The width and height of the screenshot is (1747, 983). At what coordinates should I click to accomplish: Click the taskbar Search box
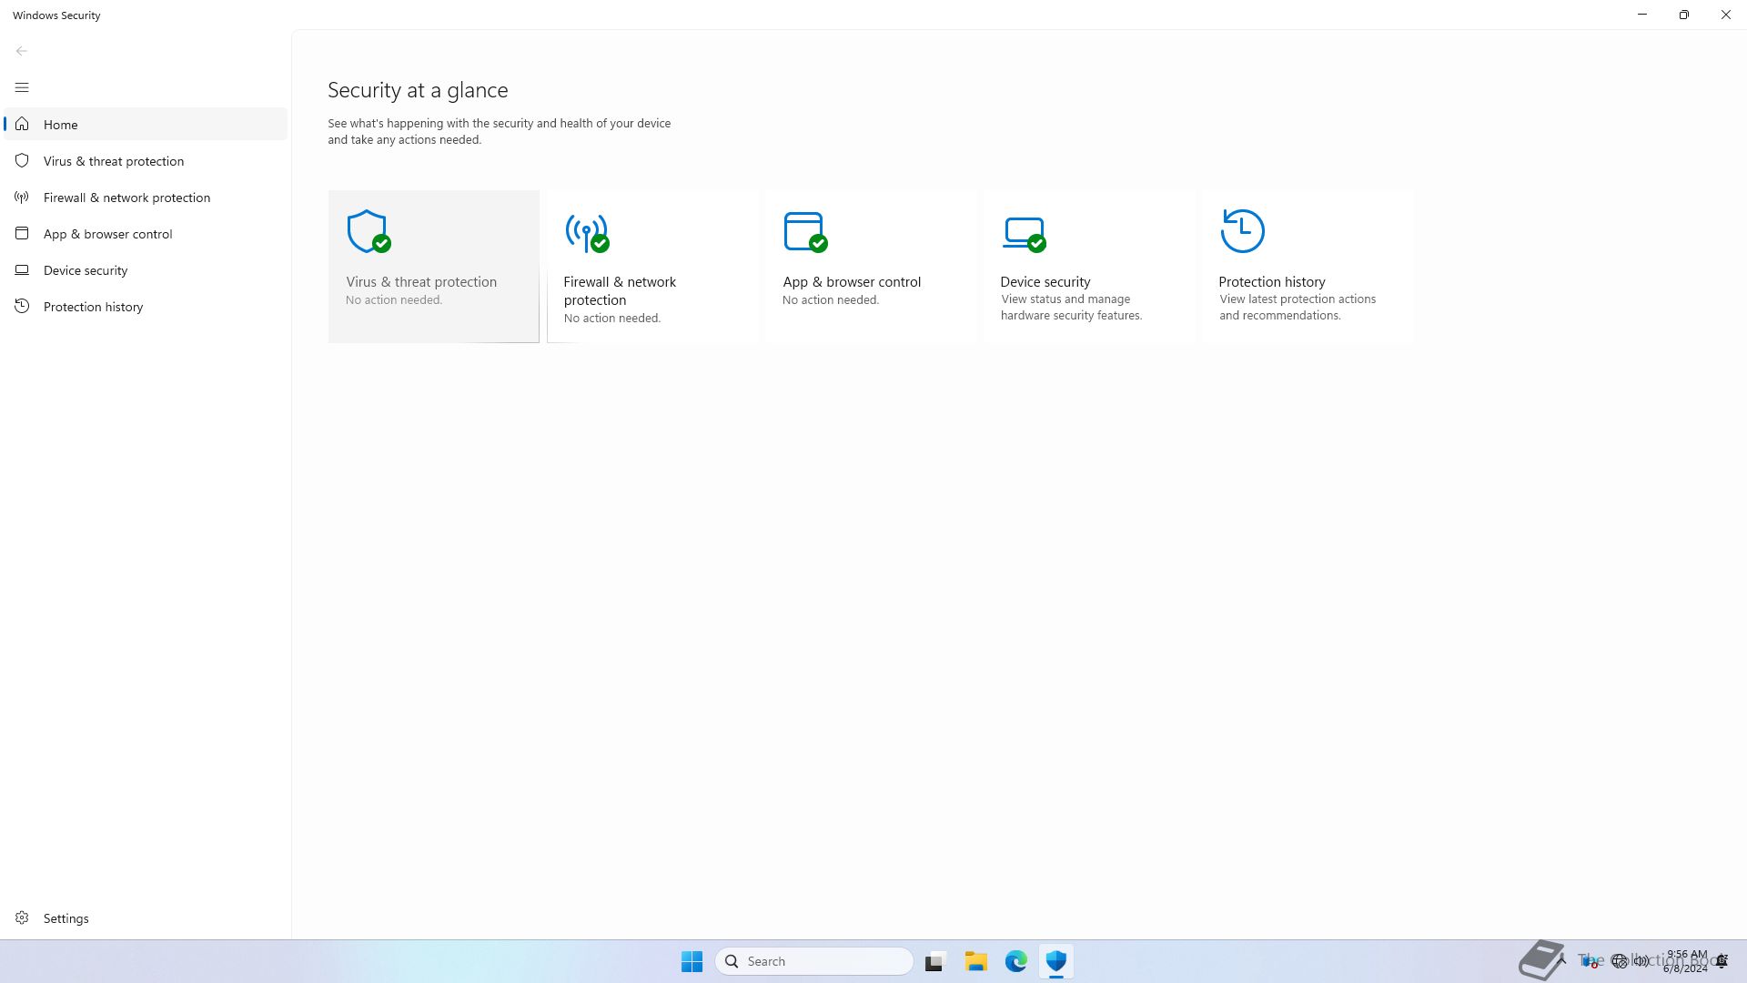point(814,961)
